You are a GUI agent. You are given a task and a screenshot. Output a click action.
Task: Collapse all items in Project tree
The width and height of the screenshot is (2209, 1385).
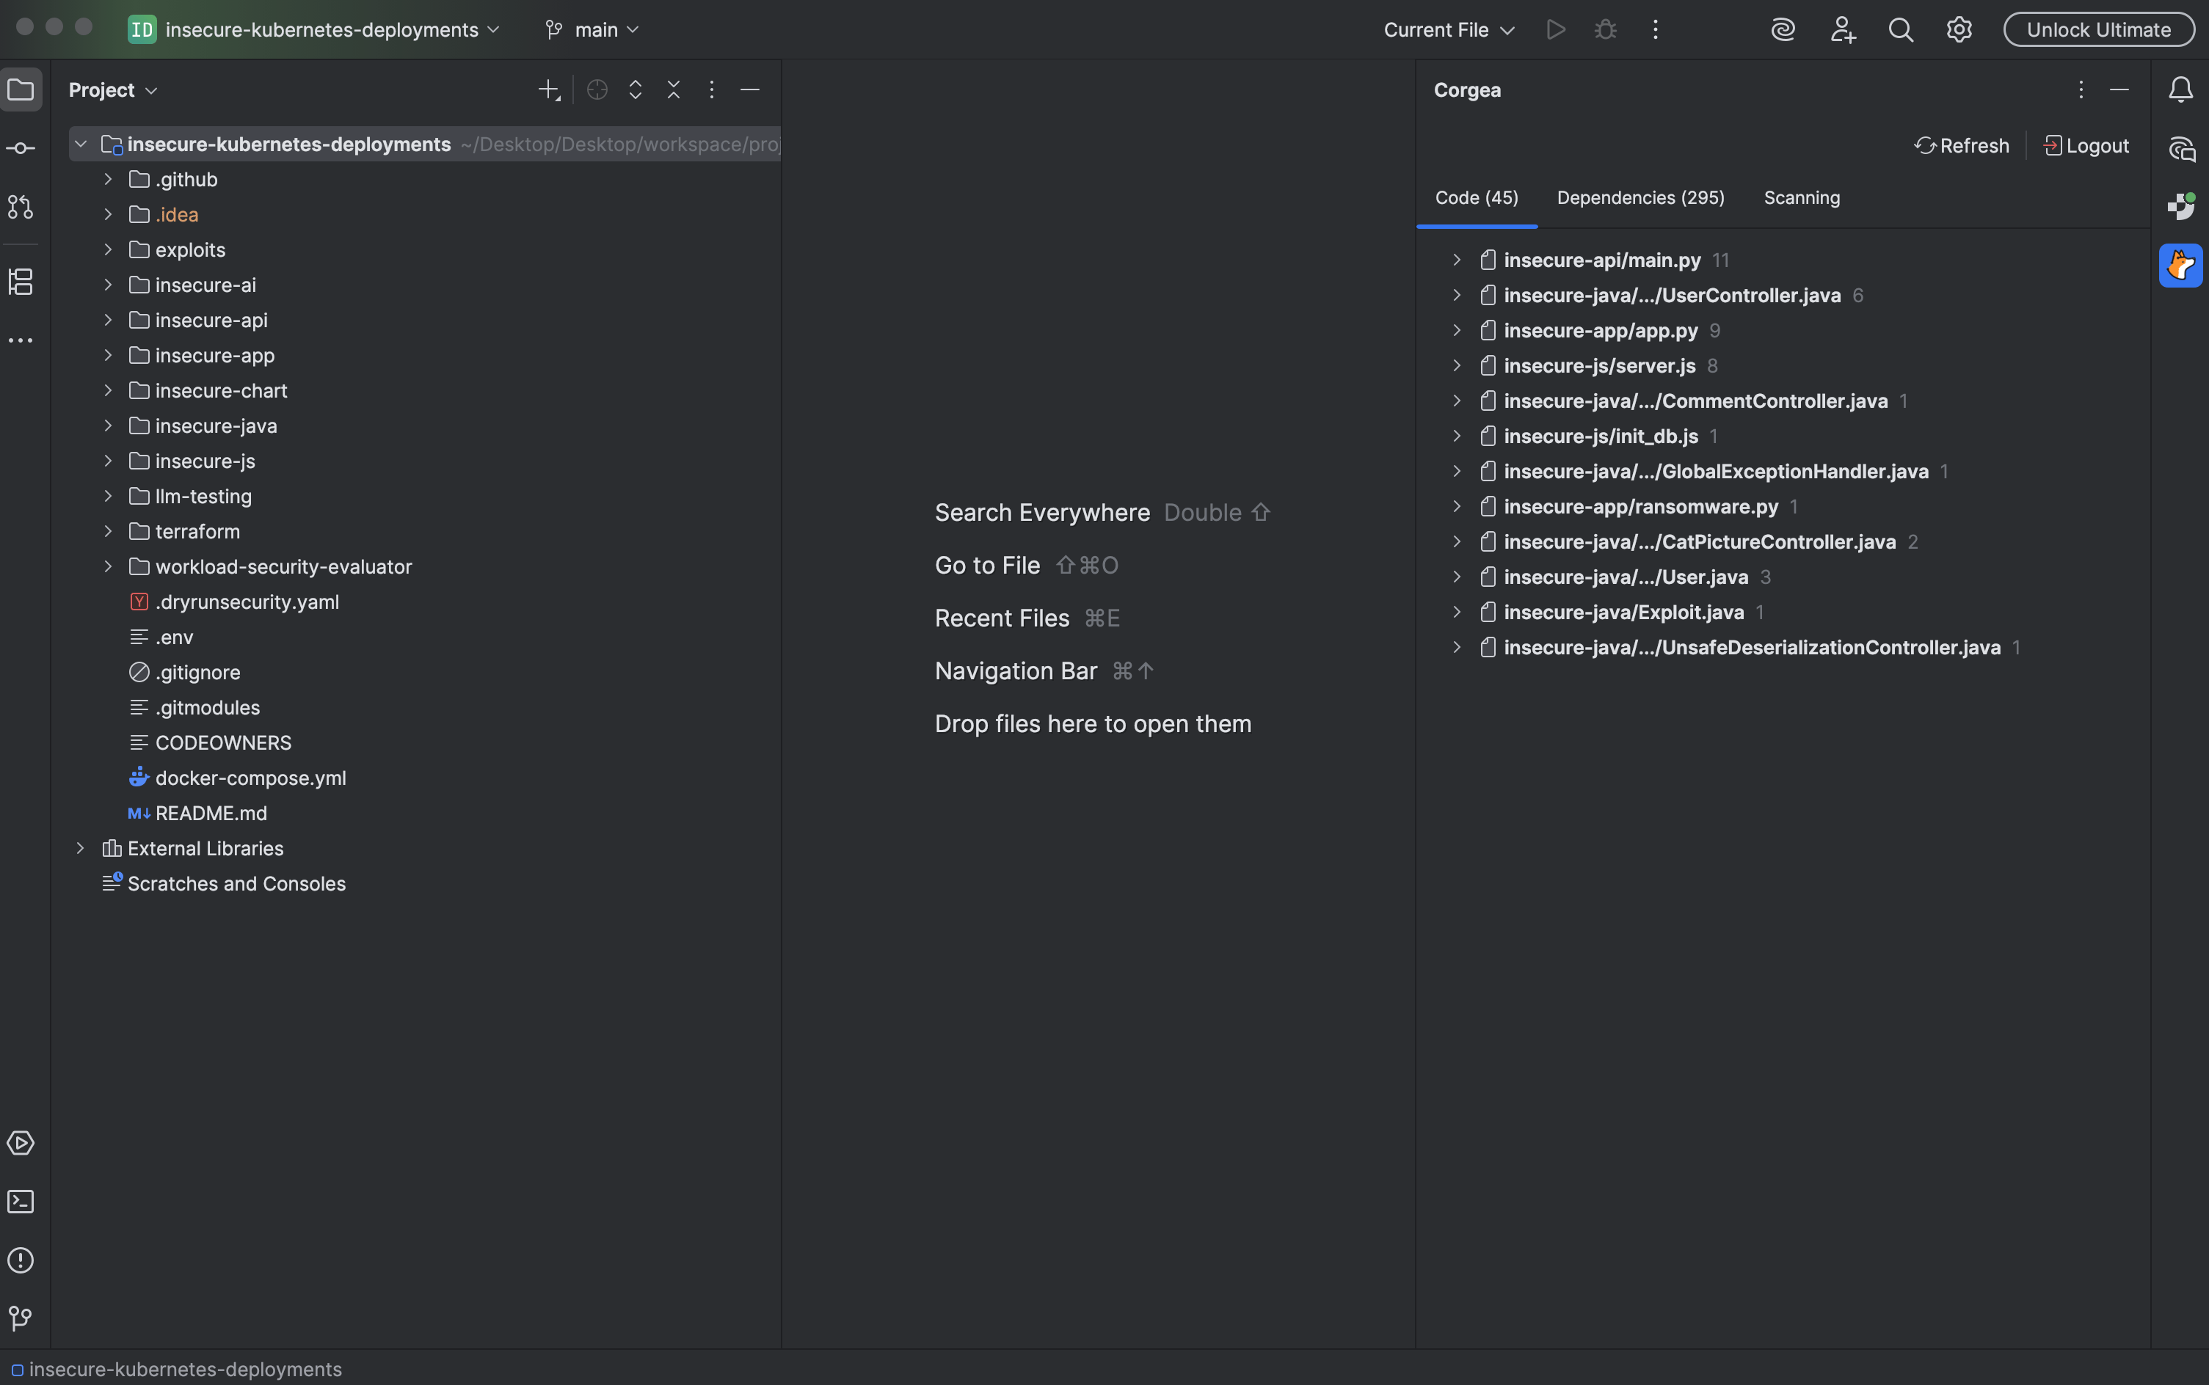pos(674,89)
